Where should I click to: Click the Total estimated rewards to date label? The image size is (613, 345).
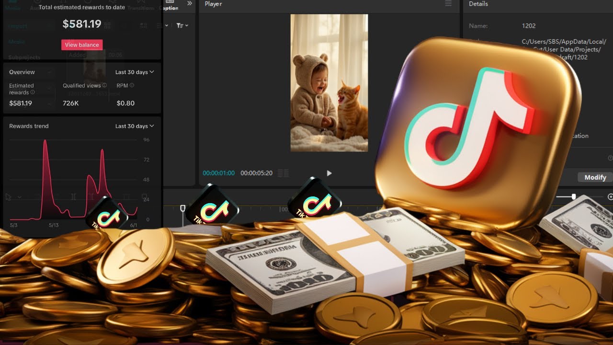click(x=82, y=7)
